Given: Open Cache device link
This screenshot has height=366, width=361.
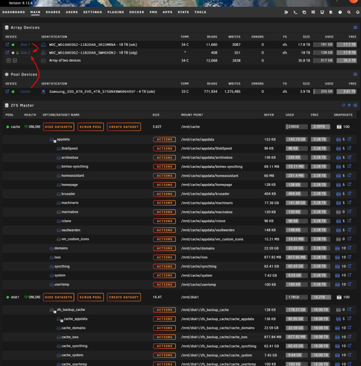Looking at the screenshot, I should [25, 92].
